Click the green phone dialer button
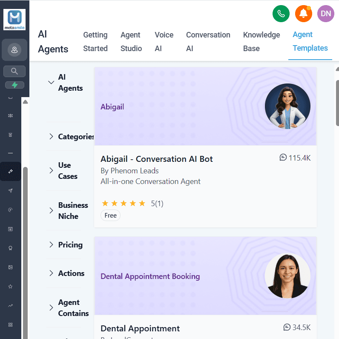 tap(281, 14)
